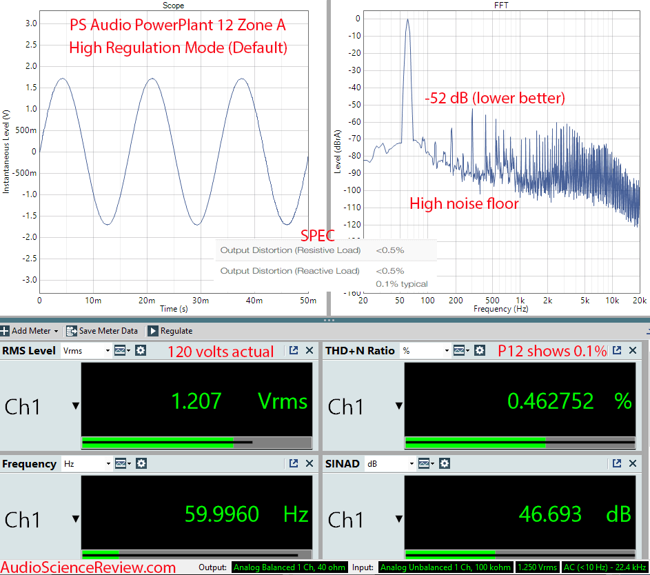Click the Add Meter button
The image size is (650, 575).
pos(30,331)
